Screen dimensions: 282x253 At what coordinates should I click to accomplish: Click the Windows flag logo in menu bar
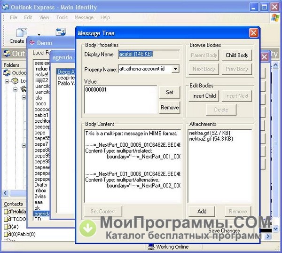point(275,18)
